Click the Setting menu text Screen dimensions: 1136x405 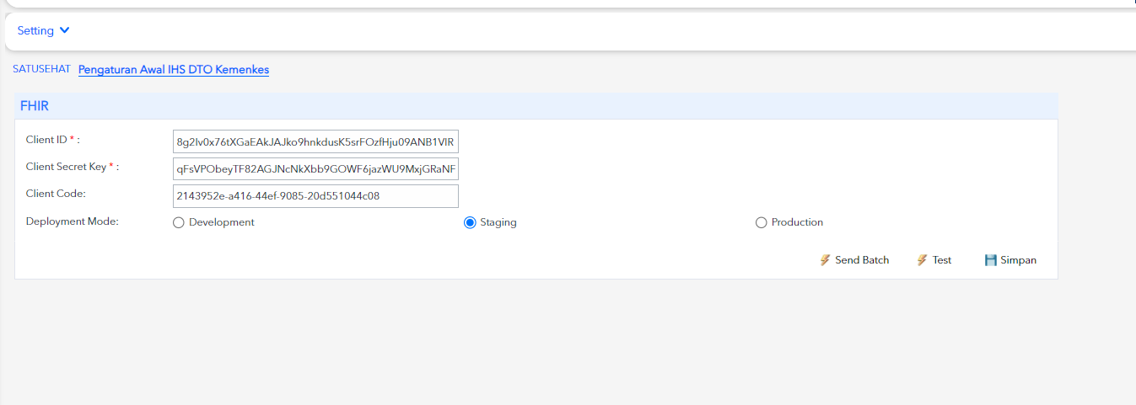(x=35, y=30)
